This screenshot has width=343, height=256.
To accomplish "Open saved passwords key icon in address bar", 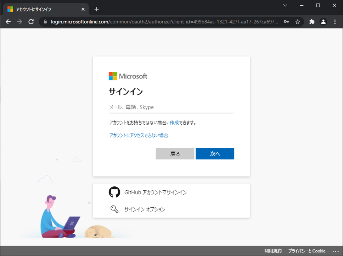I will (286, 22).
